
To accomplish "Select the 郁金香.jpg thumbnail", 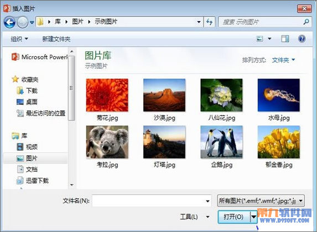I will (x=279, y=142).
